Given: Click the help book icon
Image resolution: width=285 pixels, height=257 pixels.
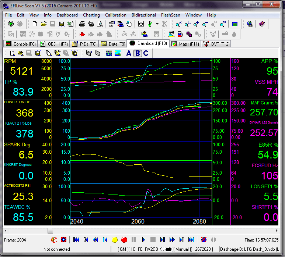Looking at the screenshot, I should coord(262,24).
